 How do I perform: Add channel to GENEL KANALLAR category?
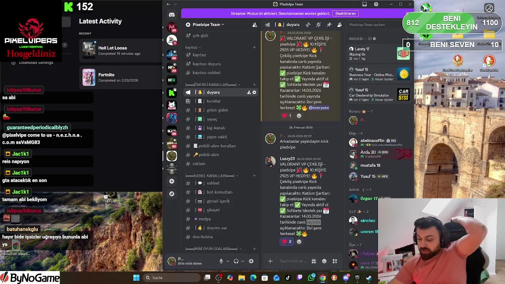tap(254, 176)
